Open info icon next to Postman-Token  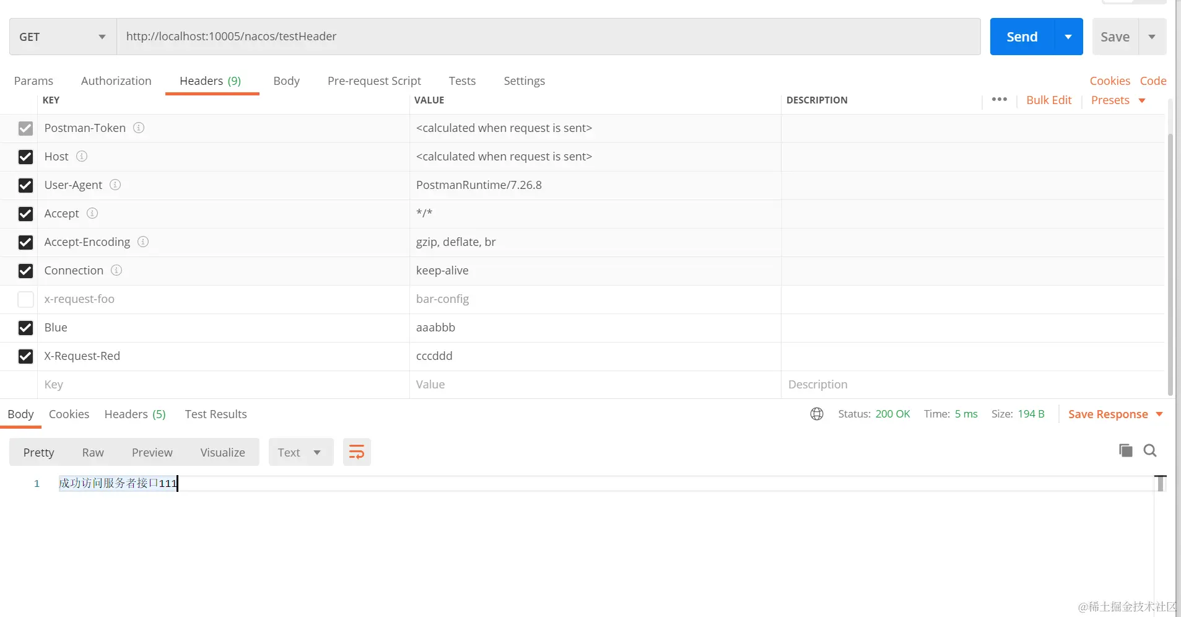coord(139,128)
